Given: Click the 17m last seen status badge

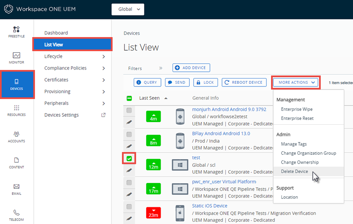Looking at the screenshot, I should click(x=153, y=189).
